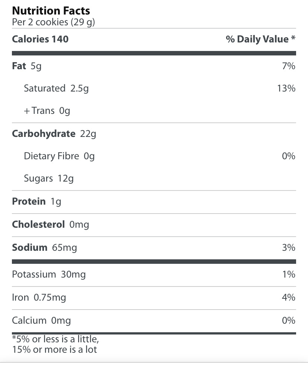Image resolution: width=308 pixels, height=365 pixels.
Task: Click the 3% sodium daily value
Action: point(289,248)
